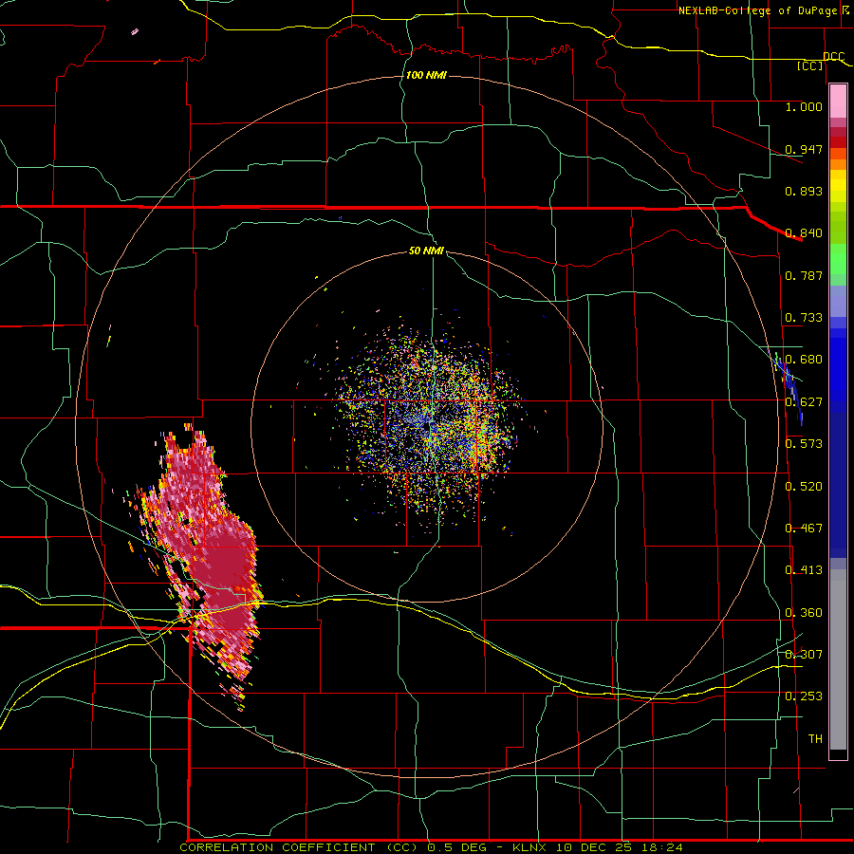The image size is (854, 854).
Task: Click the TH threshold label
Action: (815, 739)
